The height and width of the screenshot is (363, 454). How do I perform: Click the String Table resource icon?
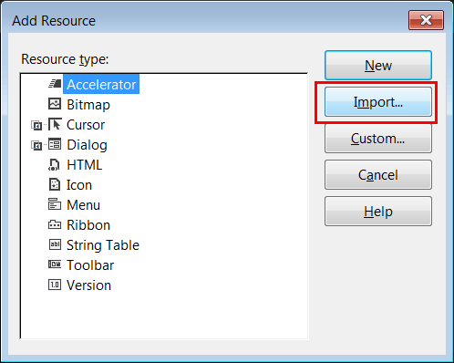pyautogui.click(x=55, y=244)
